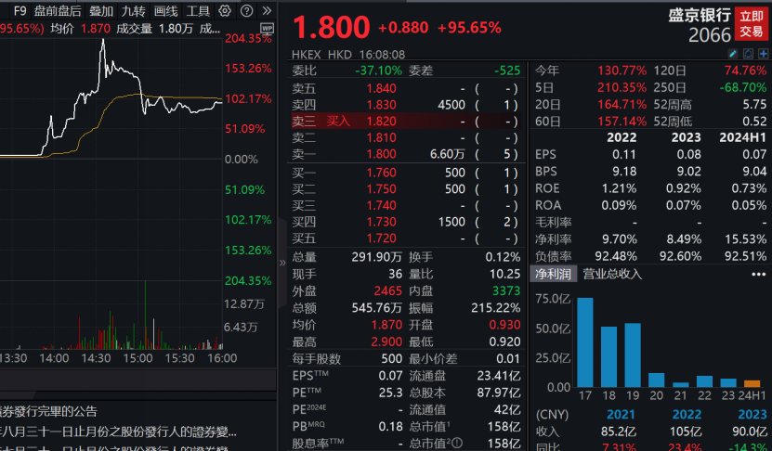This screenshot has height=451, width=772.
Task: Collapse the chart panel divider arrow
Action: (x=282, y=263)
